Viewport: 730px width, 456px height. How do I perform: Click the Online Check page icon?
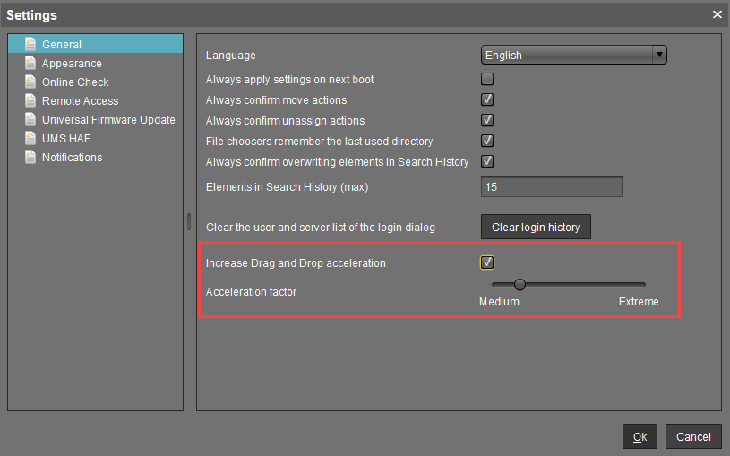point(30,82)
